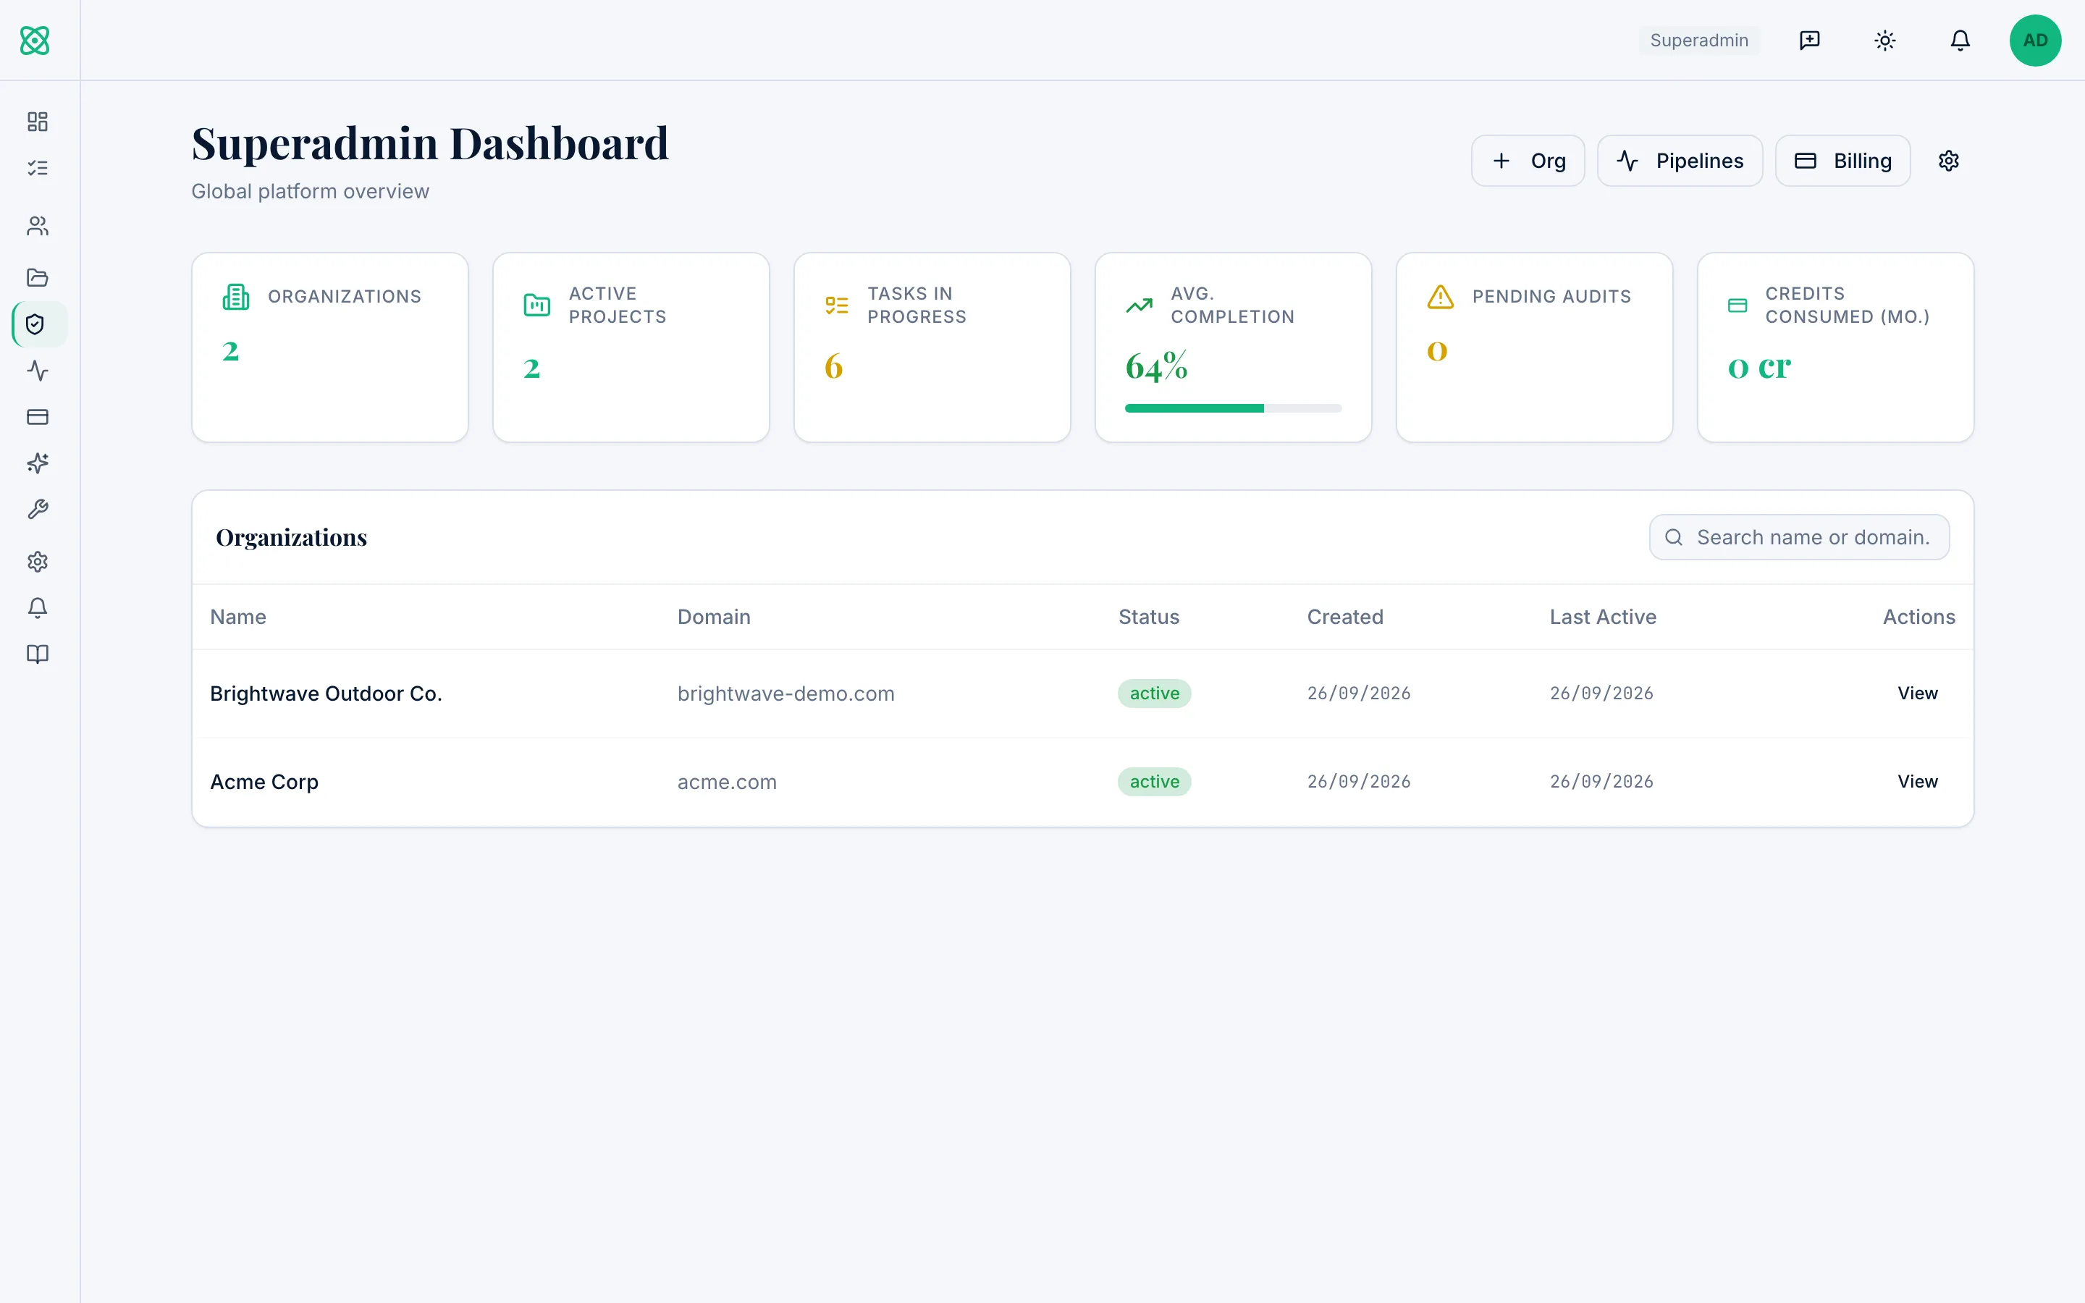Click the Pending Audits warning icon
The height and width of the screenshot is (1303, 2085).
click(1441, 297)
